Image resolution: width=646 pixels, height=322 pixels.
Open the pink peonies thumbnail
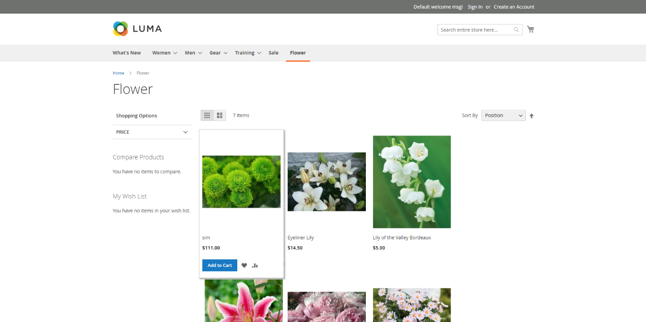click(x=327, y=307)
